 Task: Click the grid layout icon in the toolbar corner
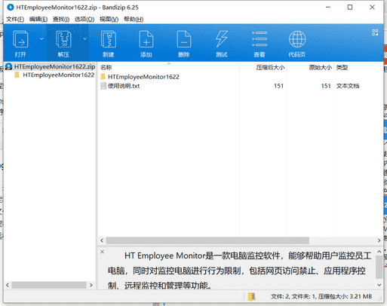pyautogui.click(x=375, y=32)
